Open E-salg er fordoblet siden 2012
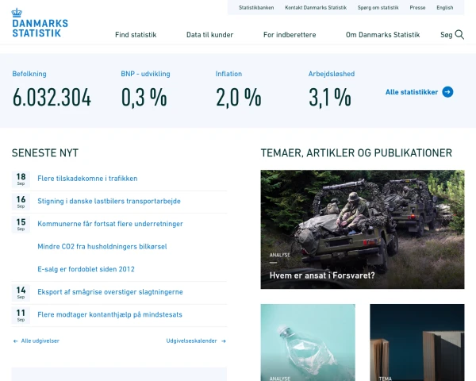This screenshot has width=476, height=381. pyautogui.click(x=86, y=269)
